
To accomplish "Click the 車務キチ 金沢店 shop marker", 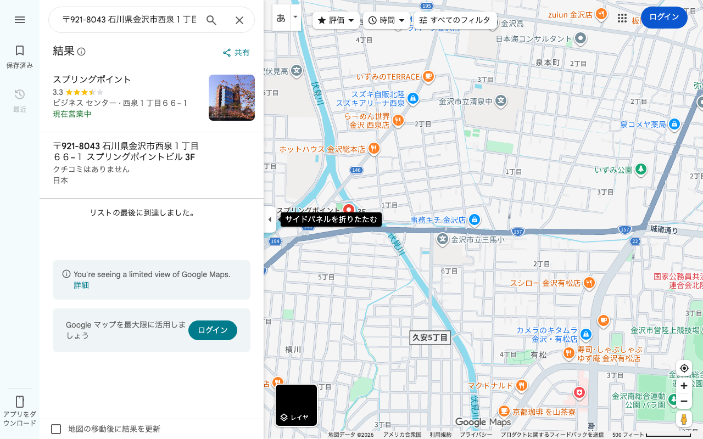I will coord(475,220).
